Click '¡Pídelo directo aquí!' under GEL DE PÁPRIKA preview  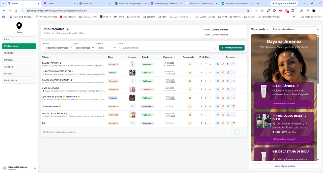(x=284, y=103)
